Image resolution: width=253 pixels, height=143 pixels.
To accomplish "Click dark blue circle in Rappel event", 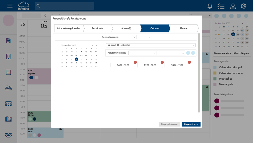I will pyautogui.click(x=31, y=78).
